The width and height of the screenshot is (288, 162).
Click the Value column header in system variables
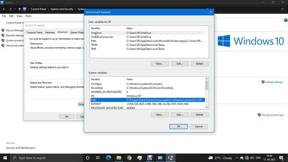pos(165,79)
